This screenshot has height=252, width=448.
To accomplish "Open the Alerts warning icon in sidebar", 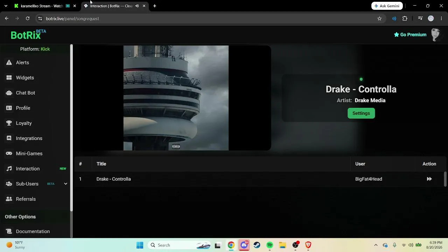I will click(9, 63).
